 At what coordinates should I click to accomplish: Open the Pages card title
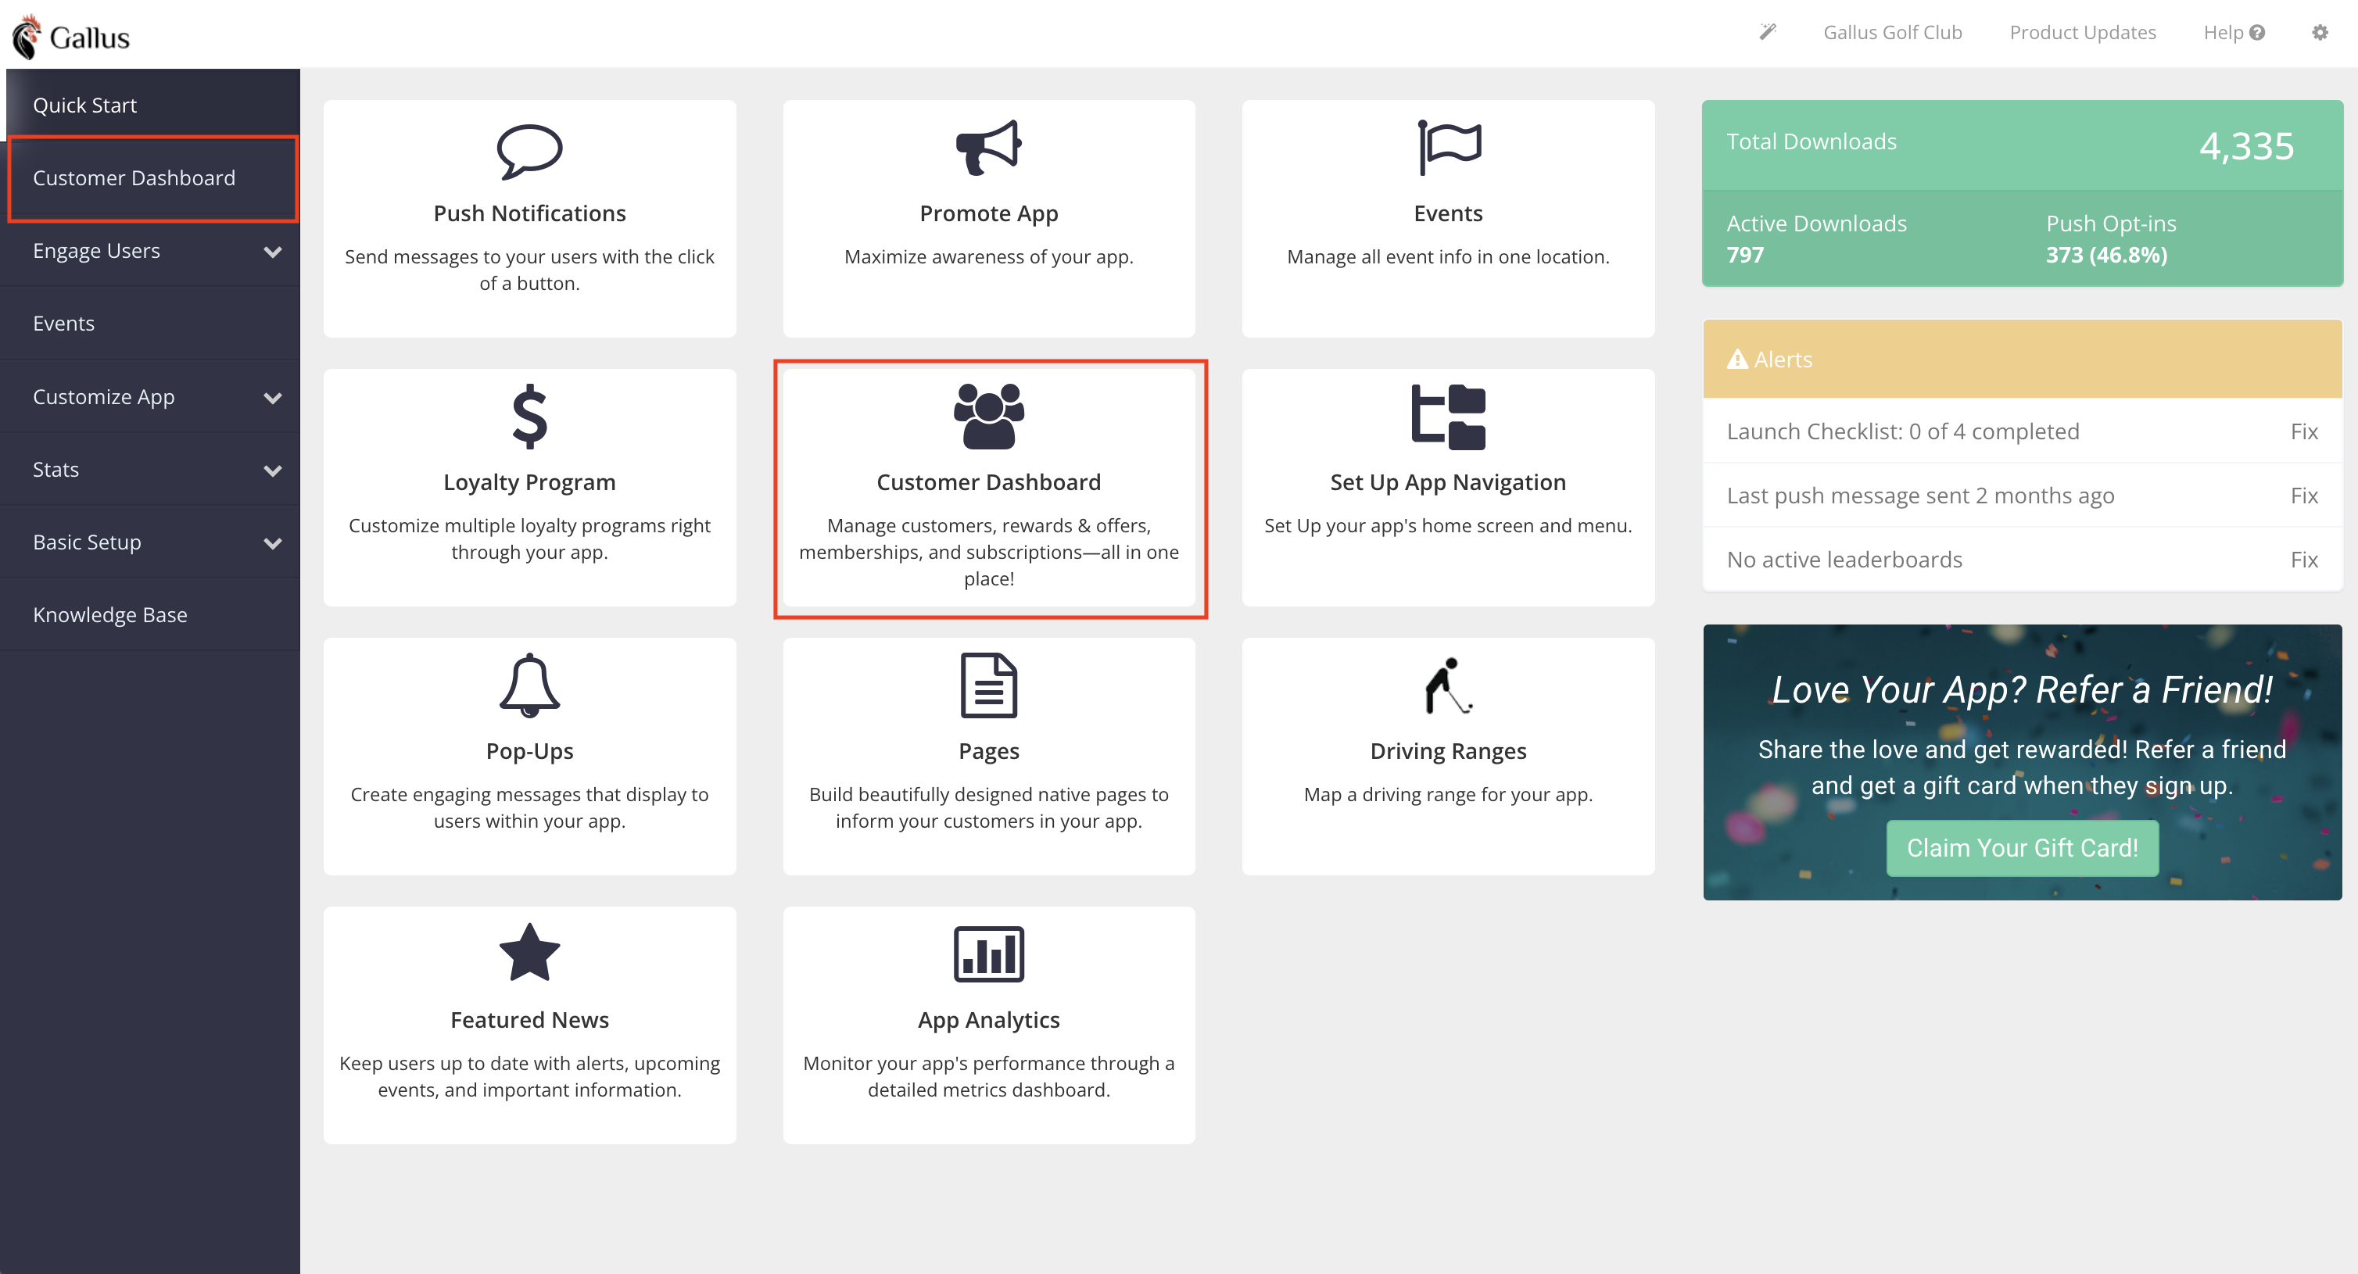click(988, 751)
